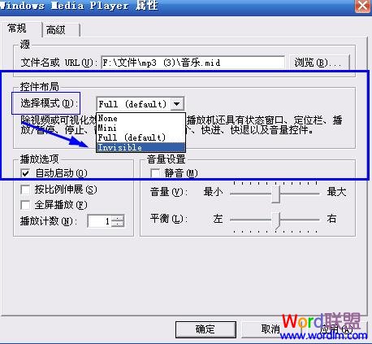The height and width of the screenshot is (344, 372).
Task: Click the 浏览(B)... button
Action: 320,63
